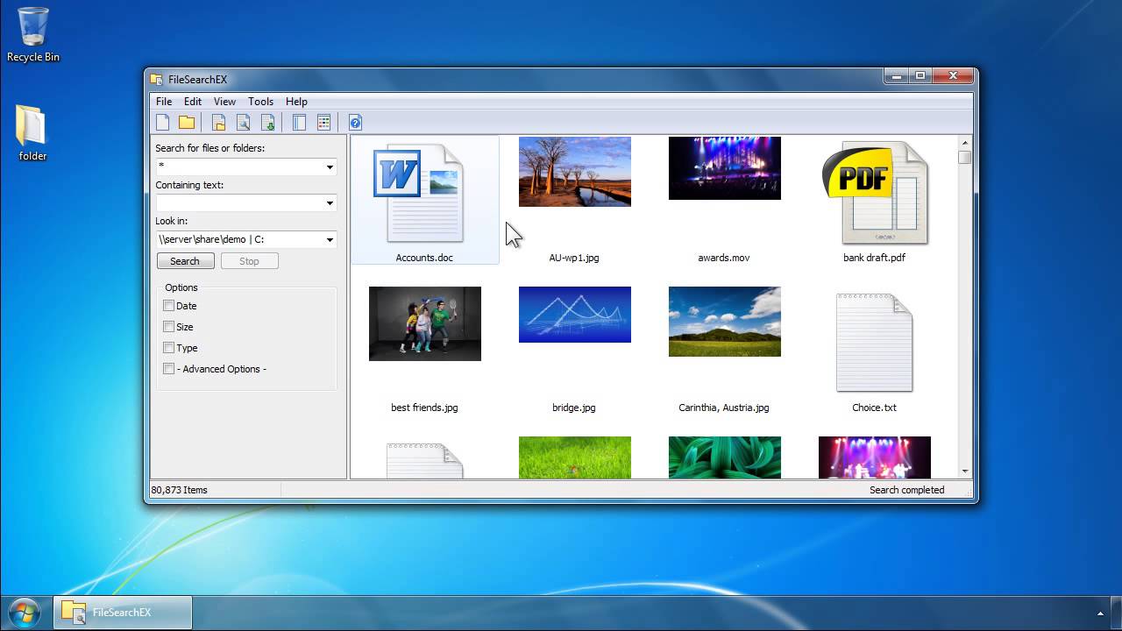Click the FileSearchEX title bar app icon
The image size is (1122, 631).
[157, 80]
